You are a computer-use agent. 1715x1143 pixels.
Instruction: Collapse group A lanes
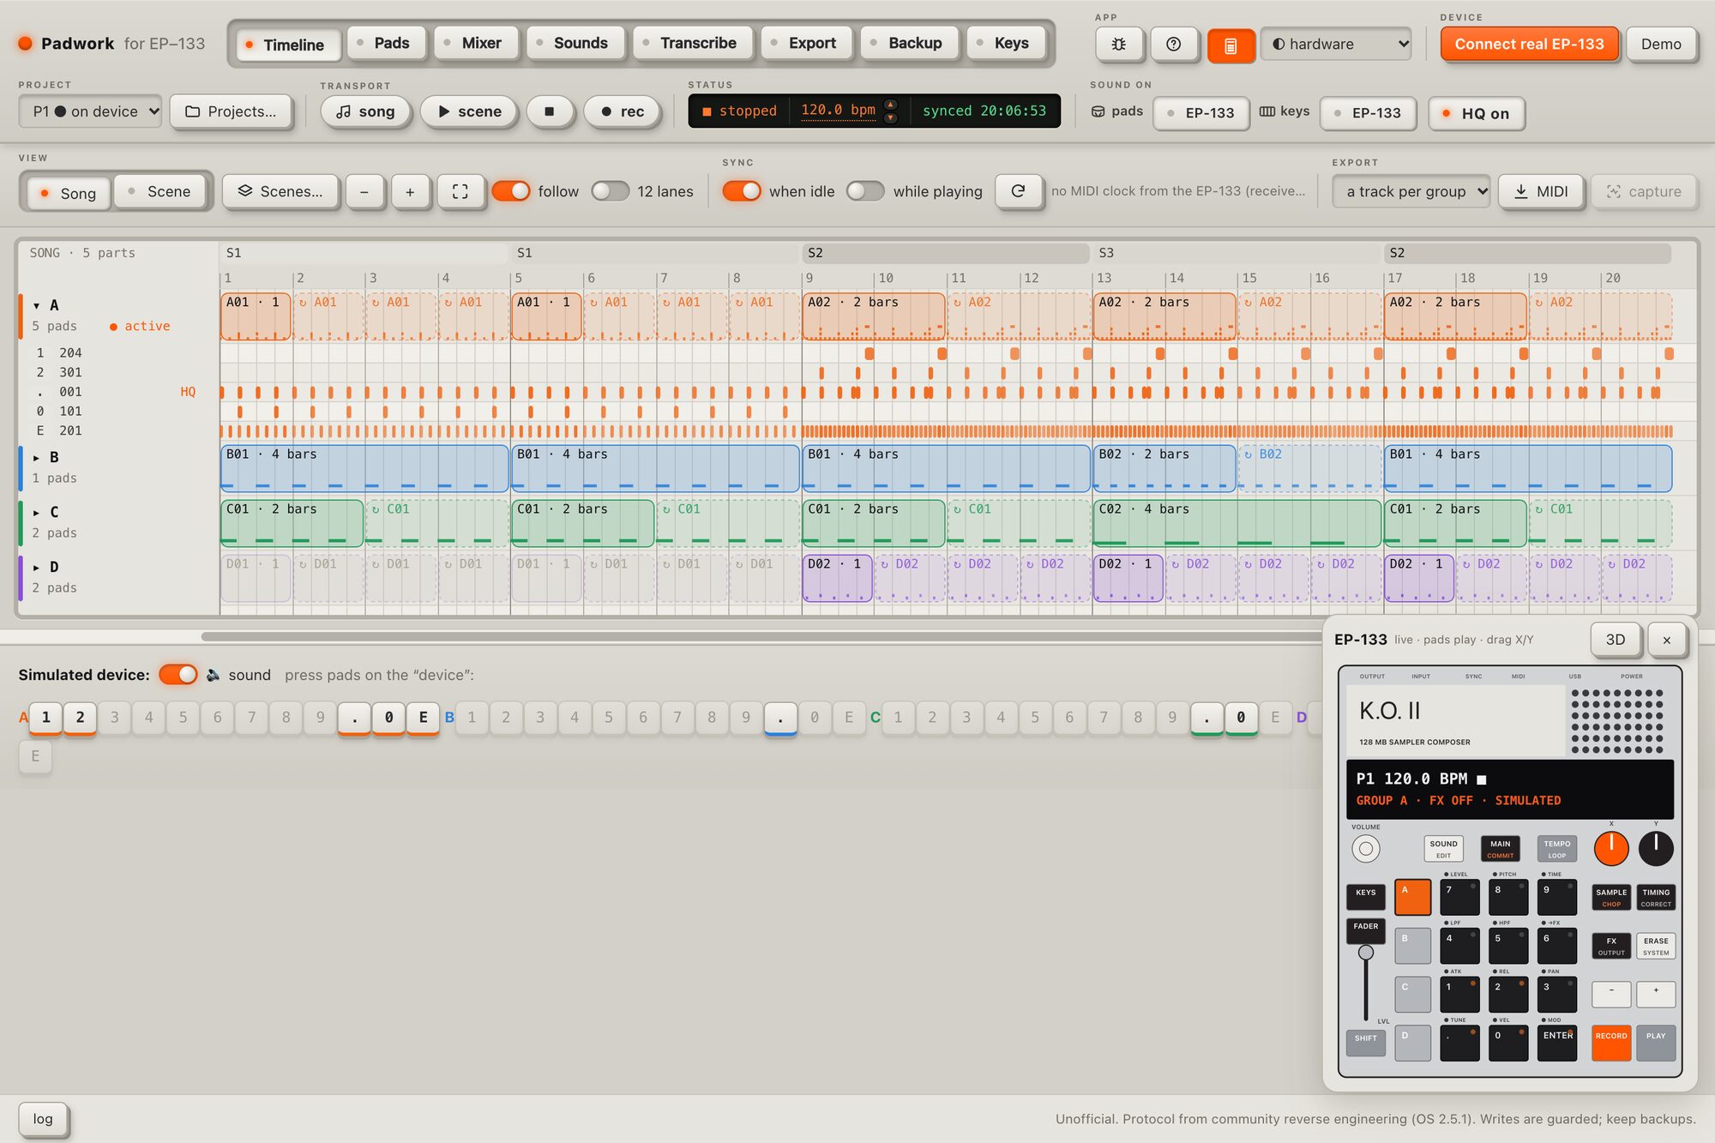tap(37, 305)
